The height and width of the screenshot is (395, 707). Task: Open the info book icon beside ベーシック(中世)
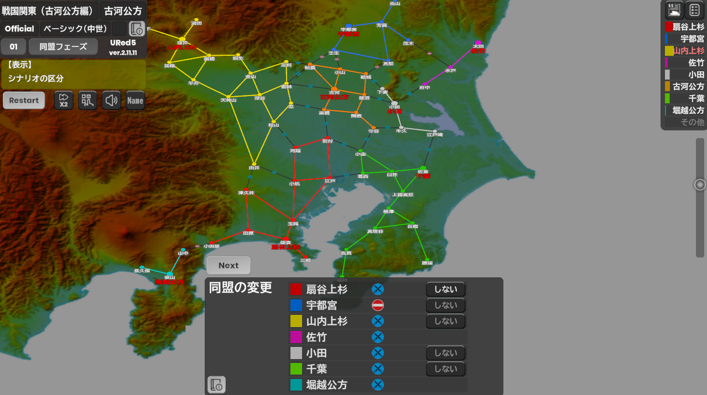point(137,29)
